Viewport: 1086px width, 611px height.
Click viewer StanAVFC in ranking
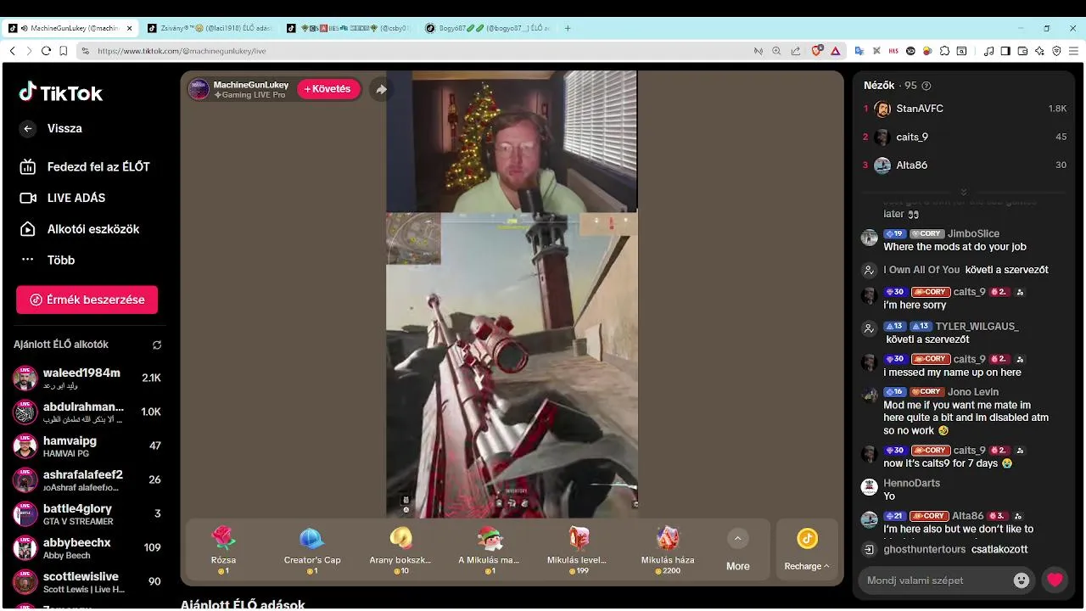point(965,109)
